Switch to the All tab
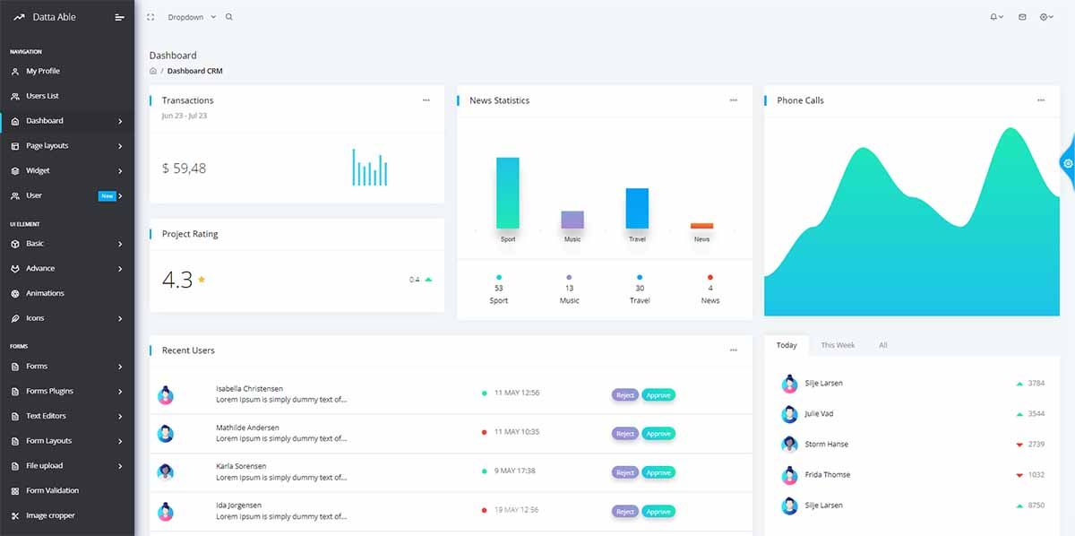The height and width of the screenshot is (536, 1075). (x=883, y=345)
